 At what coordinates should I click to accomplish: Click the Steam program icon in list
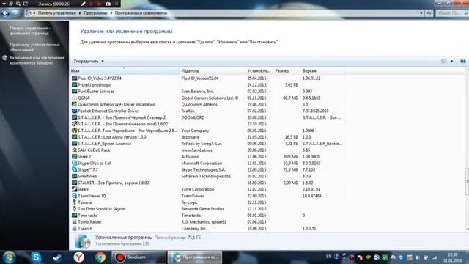pos(74,189)
